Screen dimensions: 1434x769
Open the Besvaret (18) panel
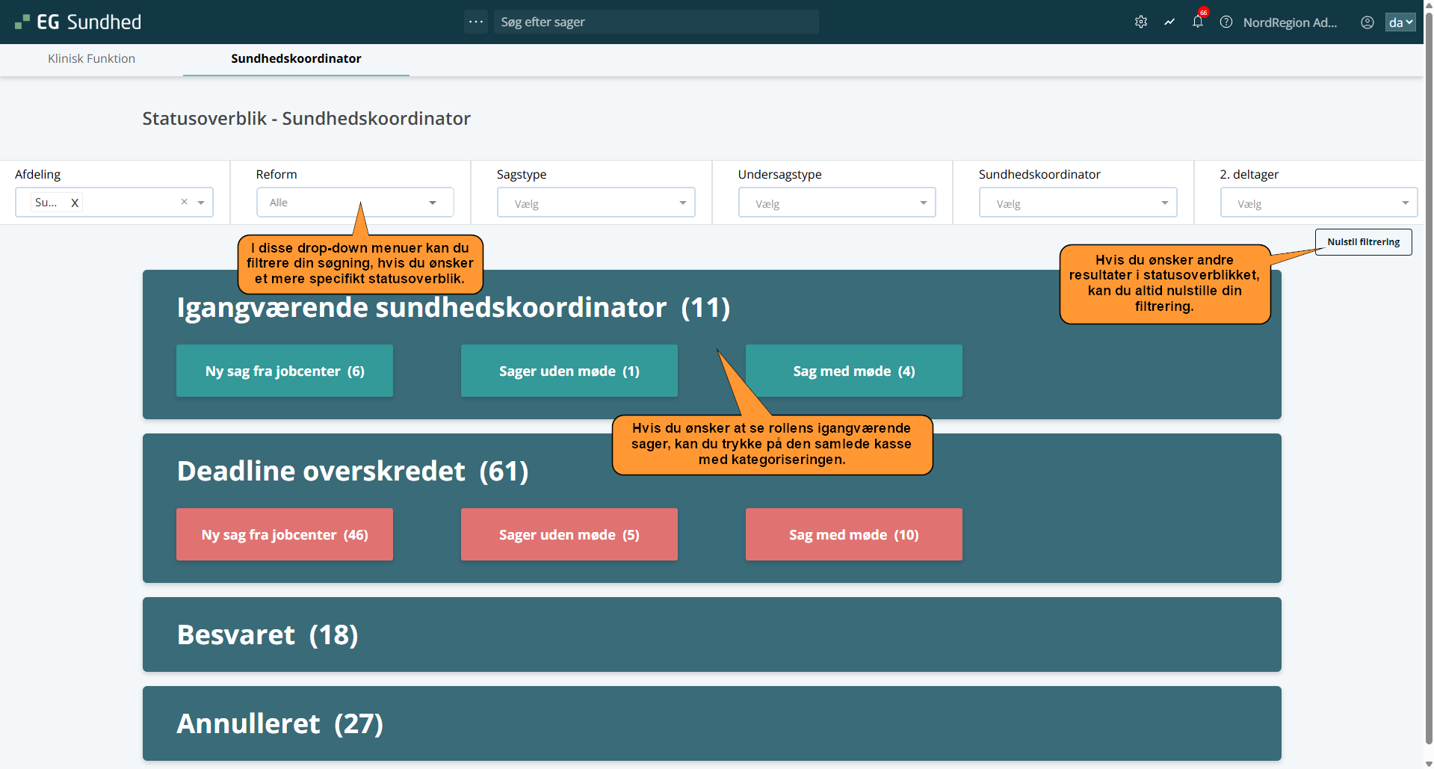[711, 634]
